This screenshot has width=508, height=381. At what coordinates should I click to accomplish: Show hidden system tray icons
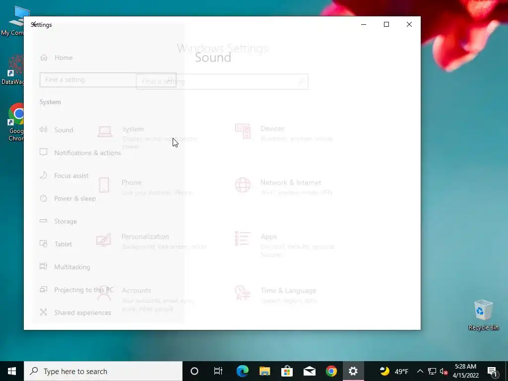[420, 371]
